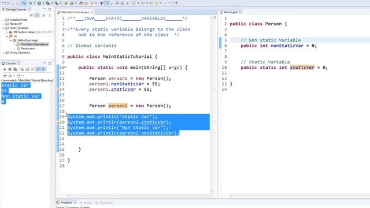The height and width of the screenshot is (208, 370).
Task: Open Display Selected Console dropdown arrow
Action: coord(14,76)
